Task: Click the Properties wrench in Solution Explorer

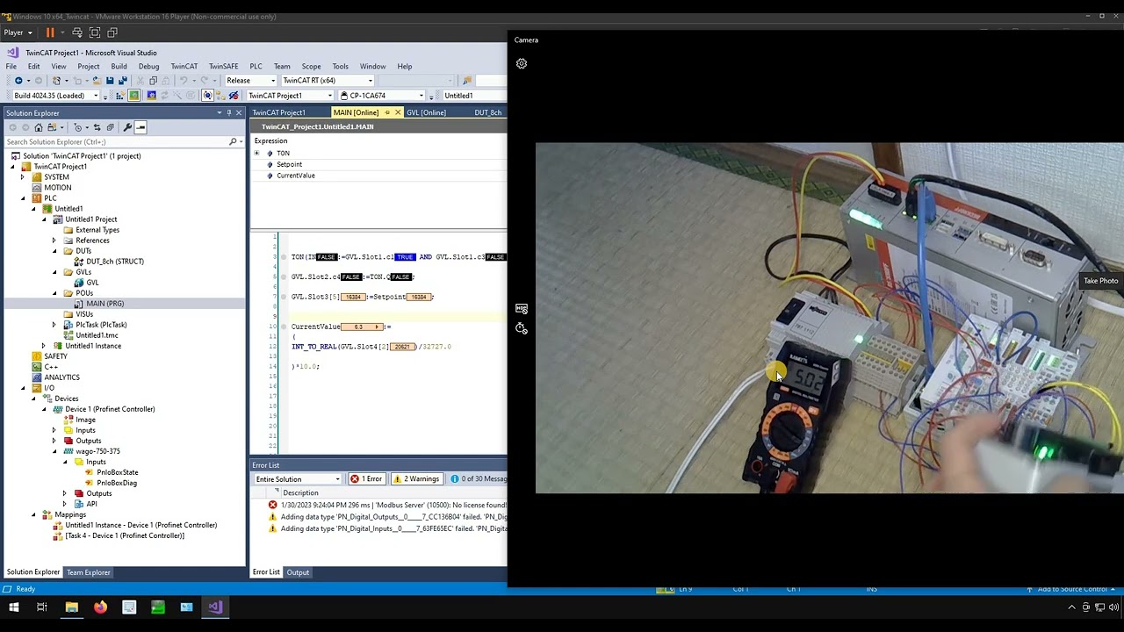Action: coord(127,127)
